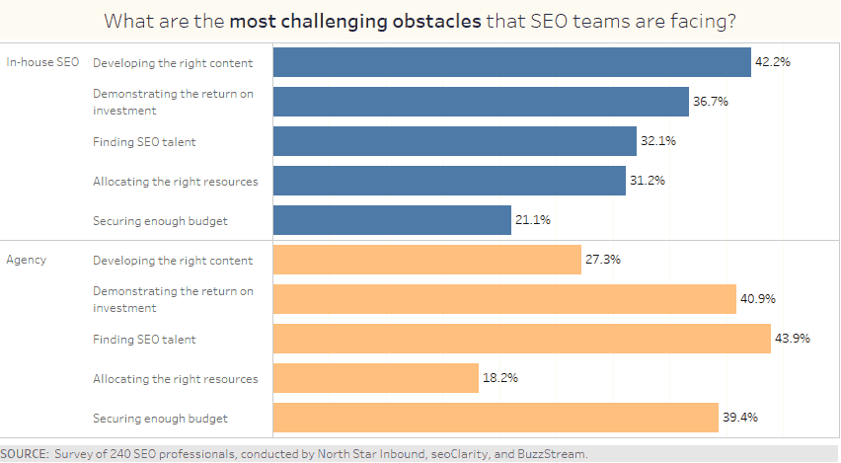Click the SOURCE survey footnote text
The image size is (841, 463).
click(x=294, y=454)
